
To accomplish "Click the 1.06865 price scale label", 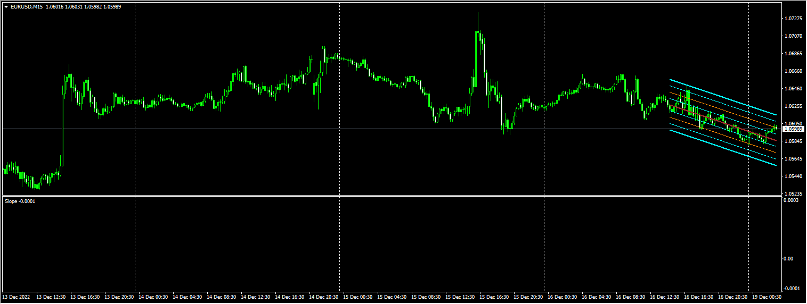I will point(793,54).
